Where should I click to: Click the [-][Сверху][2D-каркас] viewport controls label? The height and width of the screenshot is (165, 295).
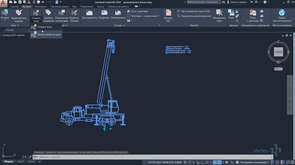click(x=12, y=35)
